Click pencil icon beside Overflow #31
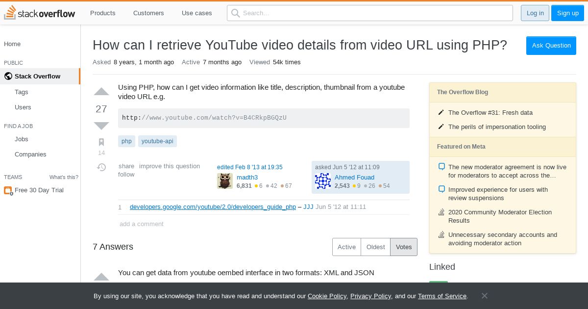This screenshot has height=309, width=588. click(x=441, y=113)
